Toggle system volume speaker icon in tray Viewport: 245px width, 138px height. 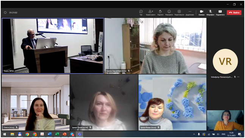point(218,134)
